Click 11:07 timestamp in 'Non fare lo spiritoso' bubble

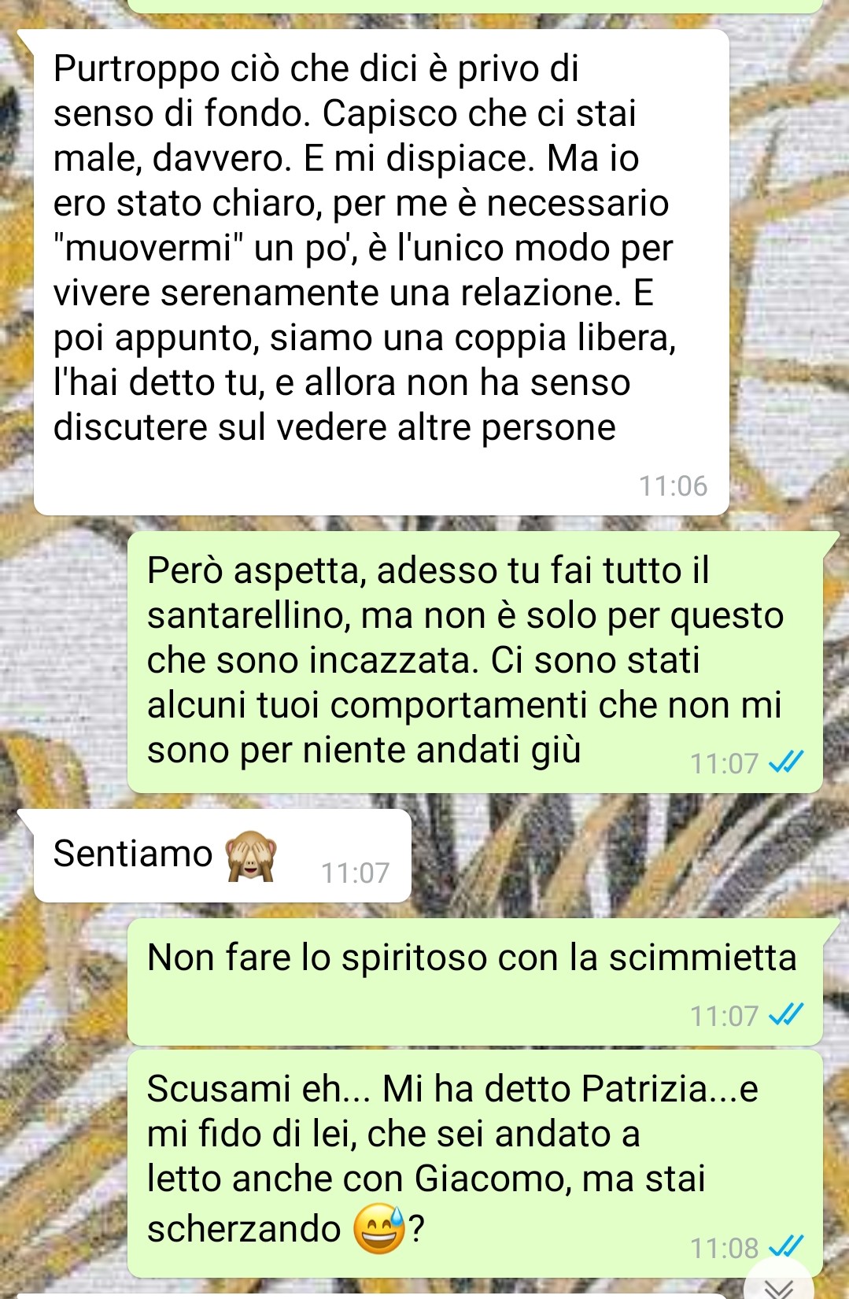click(724, 1016)
